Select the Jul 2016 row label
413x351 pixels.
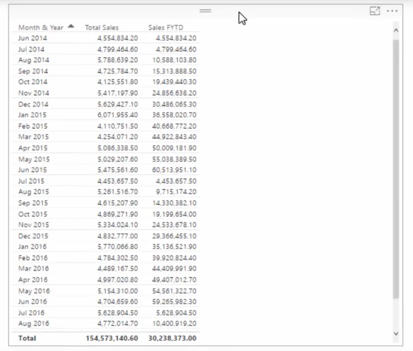(x=31, y=313)
